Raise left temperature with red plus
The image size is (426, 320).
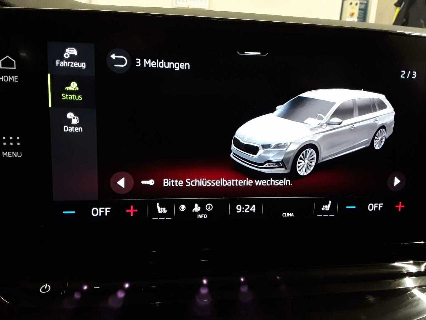pyautogui.click(x=132, y=211)
